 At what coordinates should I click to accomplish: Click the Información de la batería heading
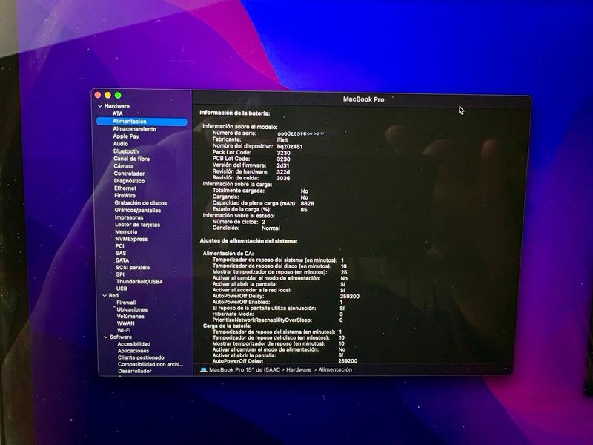pos(235,113)
